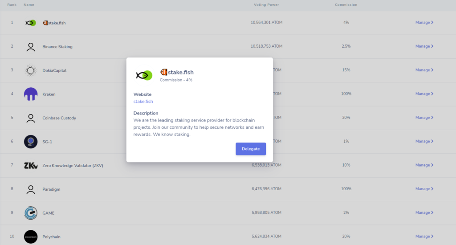Screen dimensions: 456x245
Task: Open Manage for the Kraken row
Action: [x=424, y=94]
